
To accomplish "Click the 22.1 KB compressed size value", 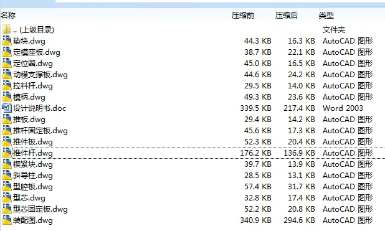I will pos(302,52).
